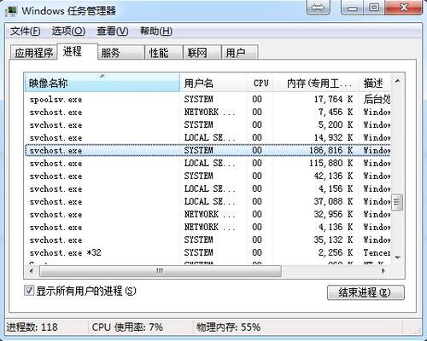
Task: Close the Task Manager window
Action: [x=404, y=7]
